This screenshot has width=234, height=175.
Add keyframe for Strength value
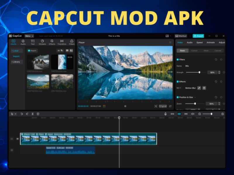click(224, 72)
